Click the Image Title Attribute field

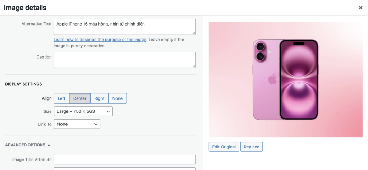tap(124, 160)
